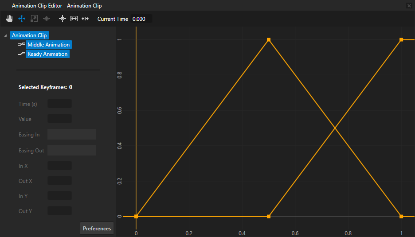Select the peak keyframe at time 0.5

[269, 40]
